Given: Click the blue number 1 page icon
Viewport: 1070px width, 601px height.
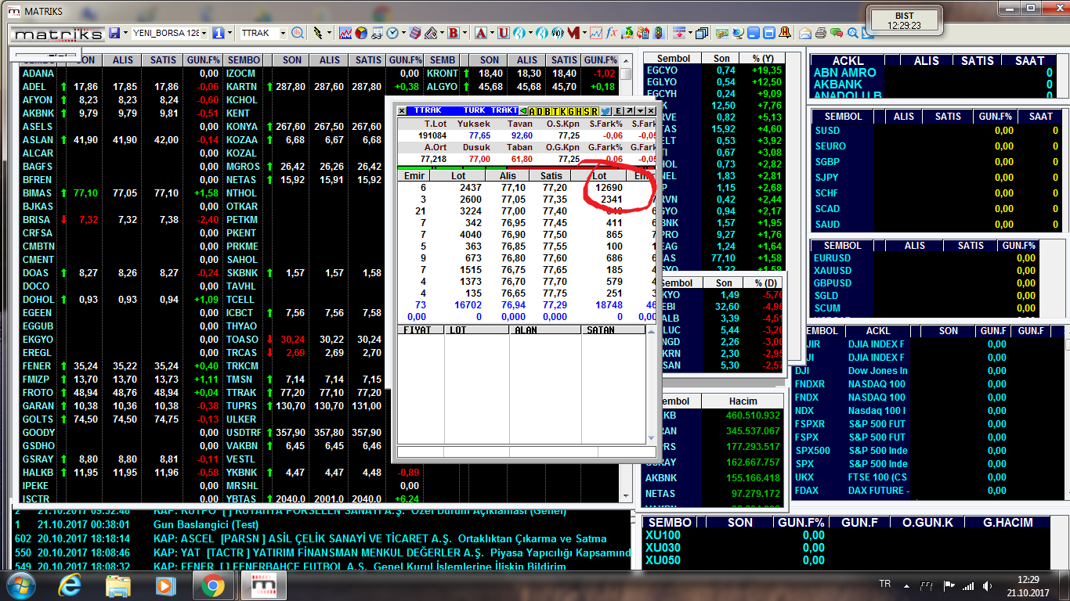Looking at the screenshot, I should click(219, 33).
